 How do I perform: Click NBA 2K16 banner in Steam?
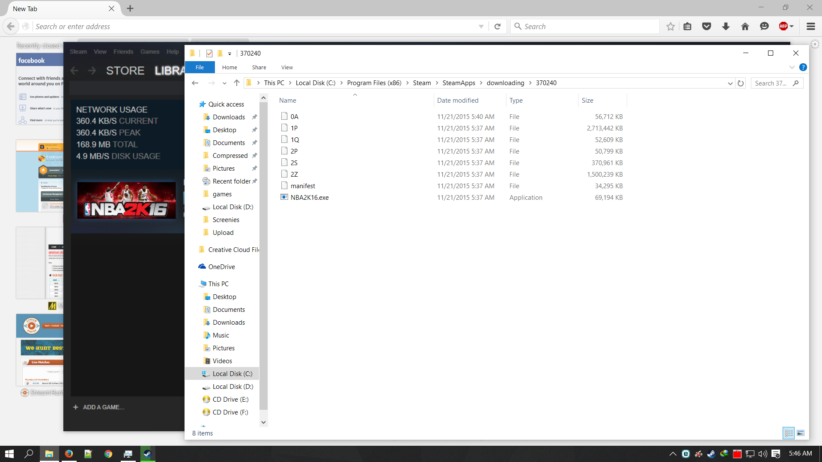tap(126, 201)
